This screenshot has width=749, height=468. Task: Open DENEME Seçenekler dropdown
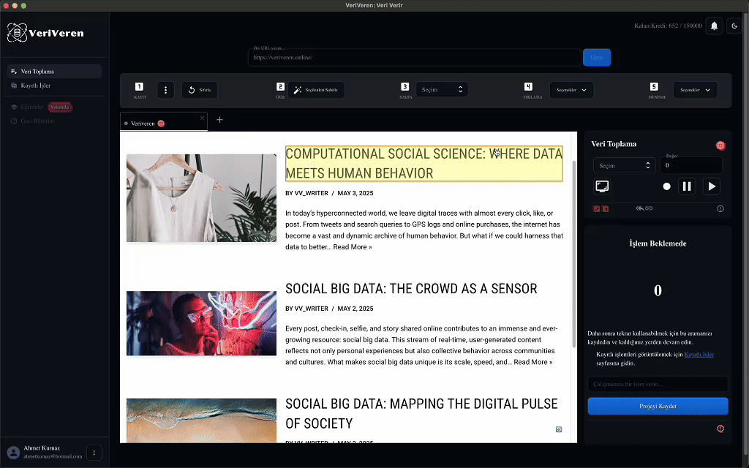pyautogui.click(x=695, y=90)
